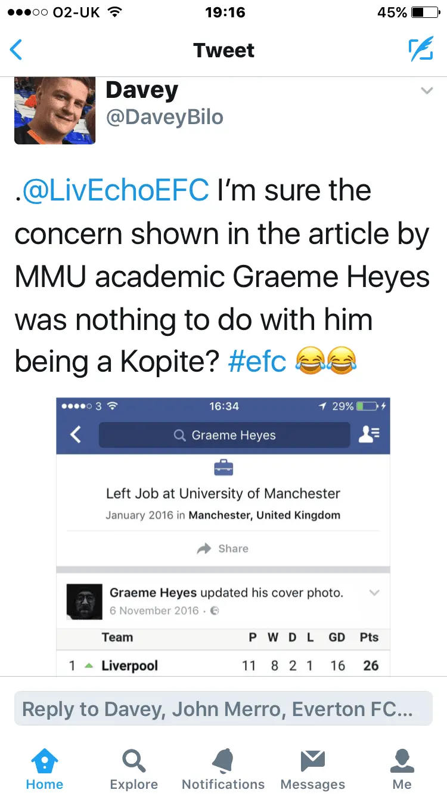Tap the @DaveyBilo username handle
This screenshot has width=447, height=796.
click(x=164, y=118)
